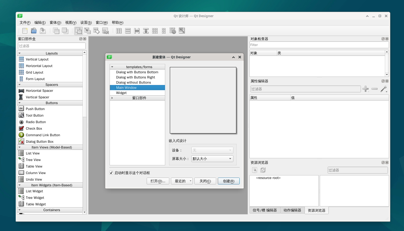Viewport: 404px width, 231px height.
Task: Click Lay Out Horizontally toolbar icon
Action: click(119, 31)
